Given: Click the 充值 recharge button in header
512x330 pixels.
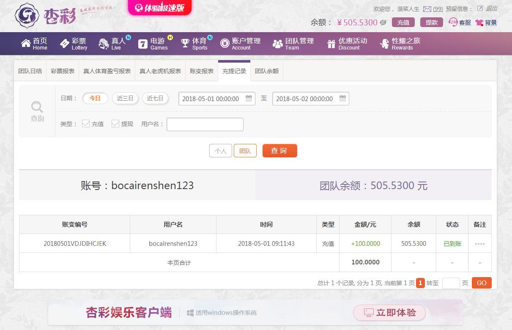Looking at the screenshot, I should 403,22.
